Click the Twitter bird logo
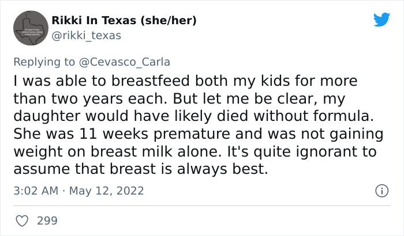The image size is (404, 236). [381, 20]
